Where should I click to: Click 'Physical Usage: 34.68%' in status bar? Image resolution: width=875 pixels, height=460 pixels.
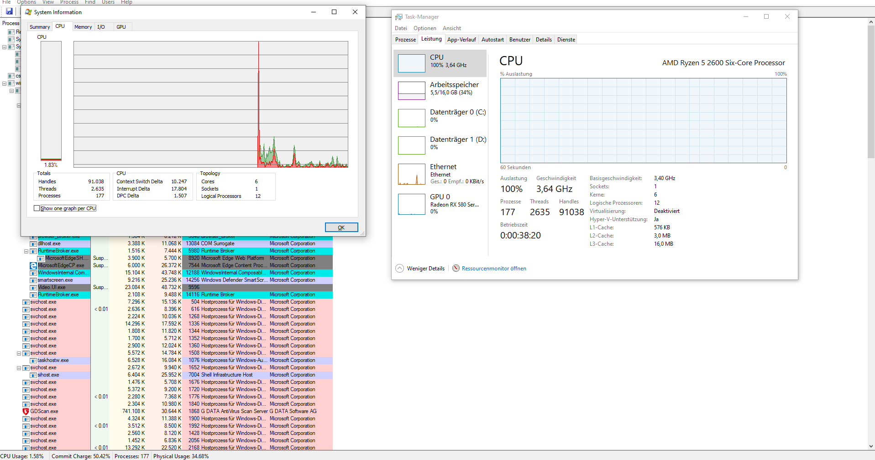[181, 456]
